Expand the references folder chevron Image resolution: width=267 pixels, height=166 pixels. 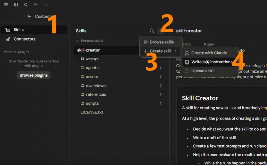click(x=161, y=94)
